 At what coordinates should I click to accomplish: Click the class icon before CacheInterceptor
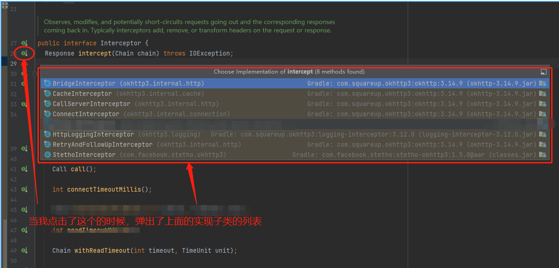pyautogui.click(x=47, y=93)
